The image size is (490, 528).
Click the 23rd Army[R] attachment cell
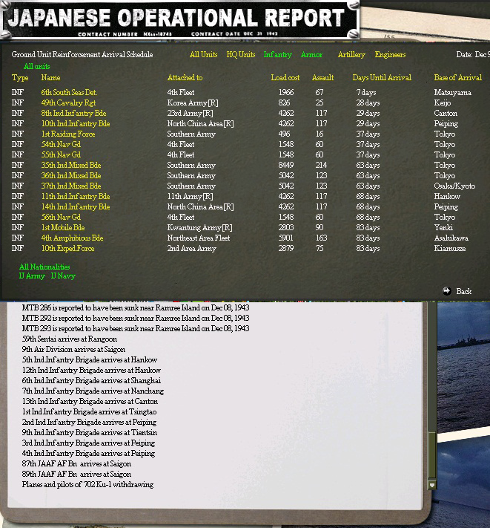coord(190,113)
